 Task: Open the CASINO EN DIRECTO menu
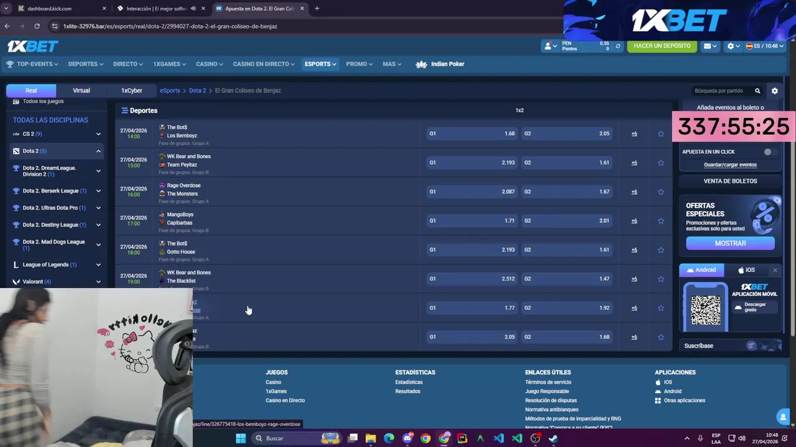264,64
